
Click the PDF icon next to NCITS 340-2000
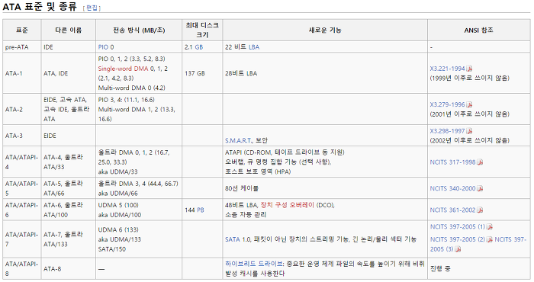[x=480, y=189]
